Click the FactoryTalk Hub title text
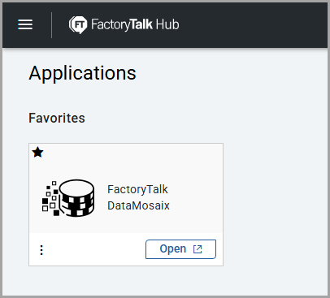 pos(135,24)
